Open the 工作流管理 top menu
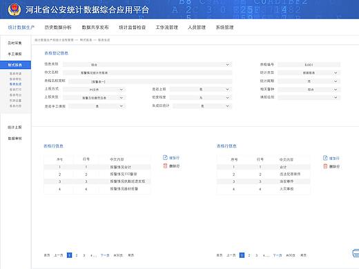 pyautogui.click(x=167, y=28)
